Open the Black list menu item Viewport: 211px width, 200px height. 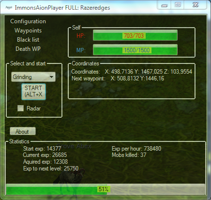tap(28, 40)
